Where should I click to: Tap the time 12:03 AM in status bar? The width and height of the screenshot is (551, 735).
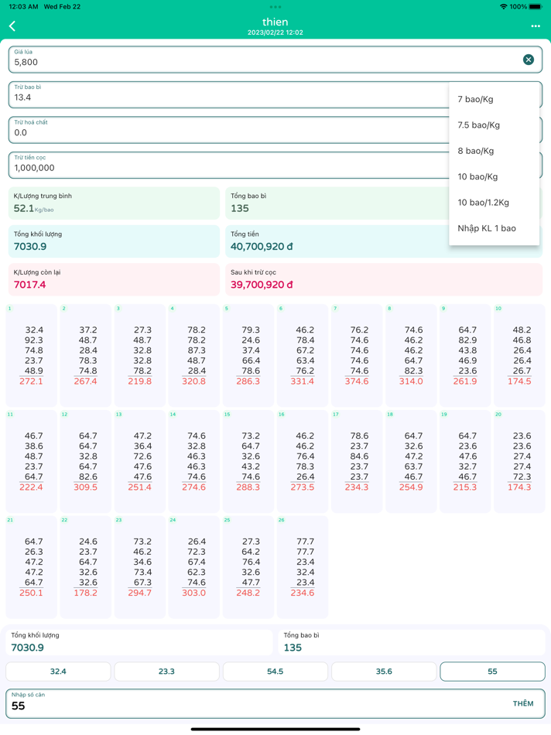click(23, 6)
